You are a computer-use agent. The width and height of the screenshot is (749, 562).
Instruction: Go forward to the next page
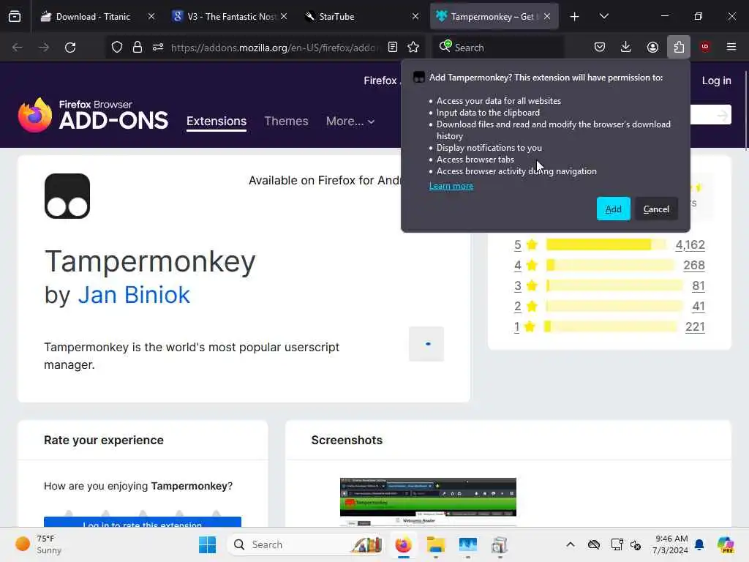pos(44,48)
